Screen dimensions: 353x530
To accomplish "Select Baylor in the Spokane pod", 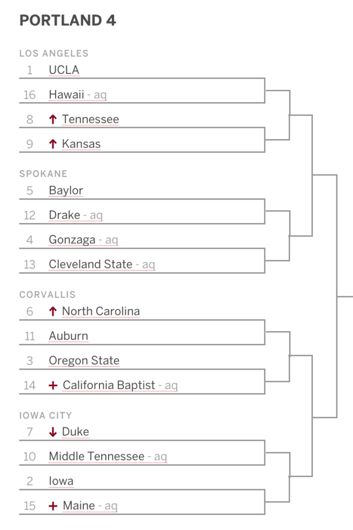I will 66,190.
